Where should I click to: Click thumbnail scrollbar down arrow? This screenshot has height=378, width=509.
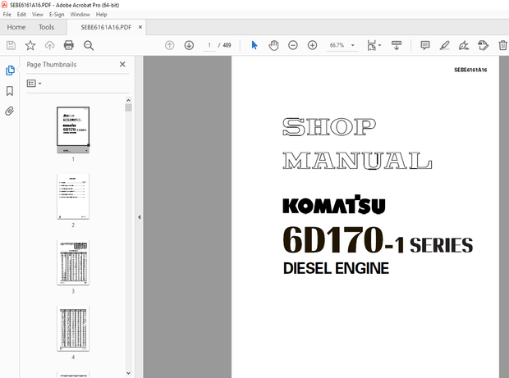128,373
